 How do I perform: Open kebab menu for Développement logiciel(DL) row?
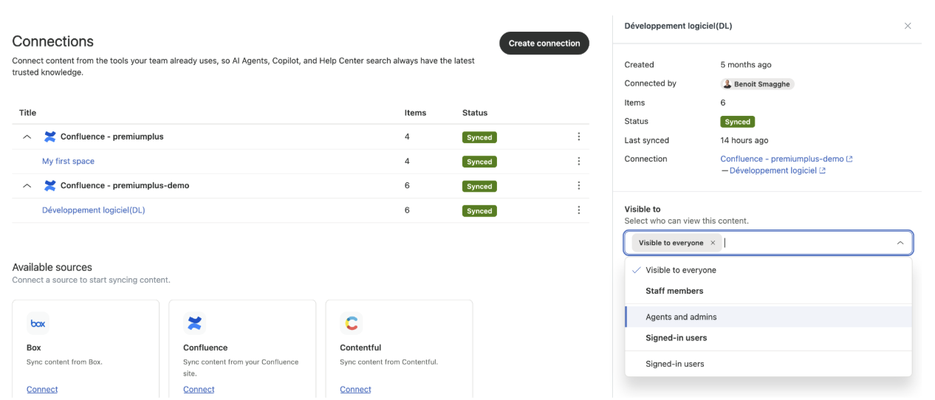(x=578, y=210)
